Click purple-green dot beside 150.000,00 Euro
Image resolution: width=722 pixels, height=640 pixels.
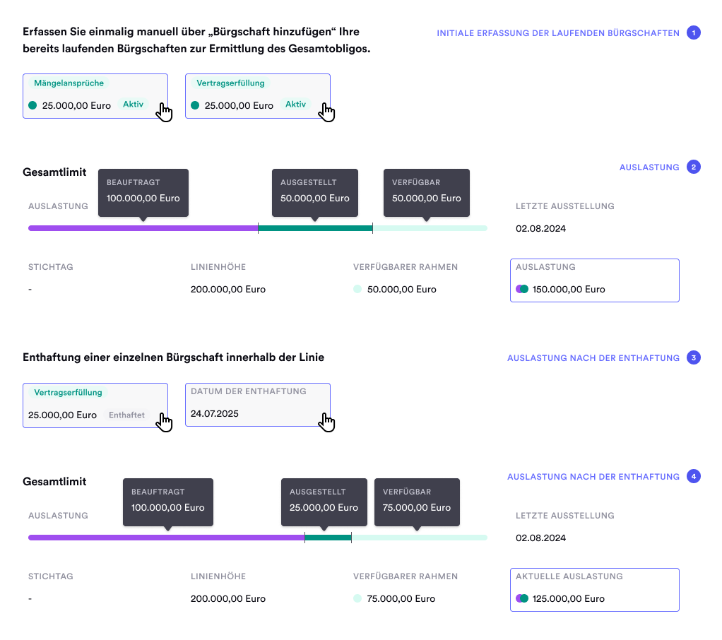click(522, 289)
